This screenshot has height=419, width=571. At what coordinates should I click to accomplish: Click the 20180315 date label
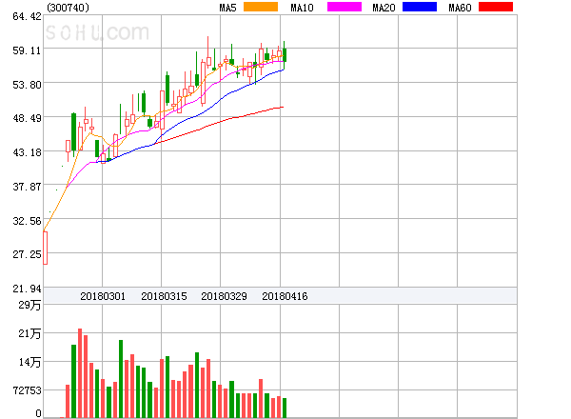[164, 296]
